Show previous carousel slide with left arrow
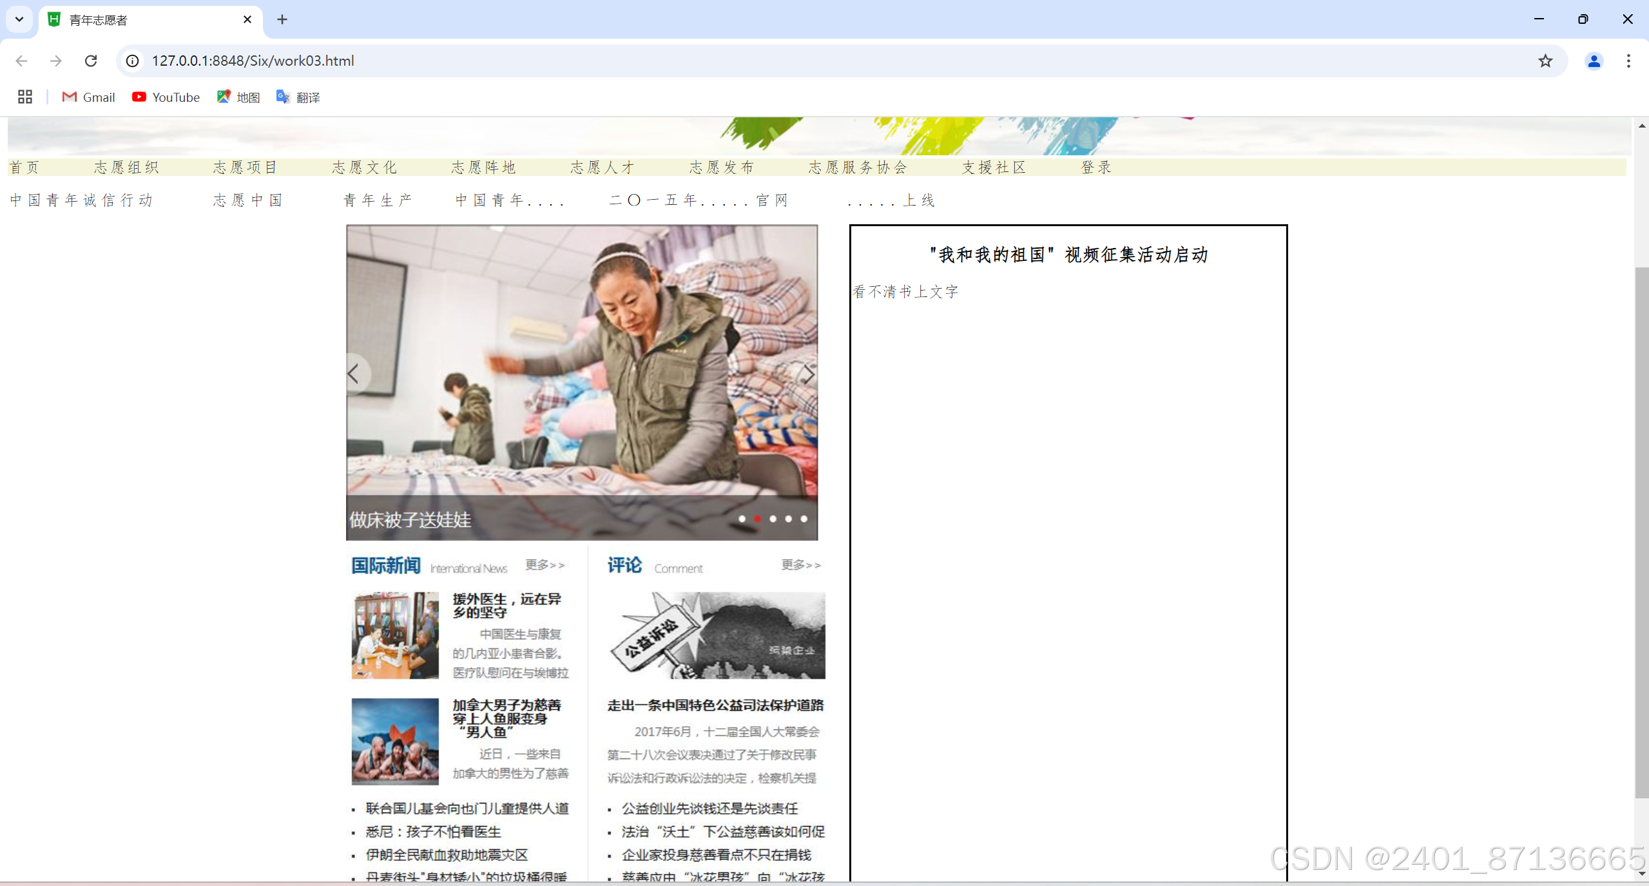This screenshot has height=886, width=1649. click(x=354, y=374)
